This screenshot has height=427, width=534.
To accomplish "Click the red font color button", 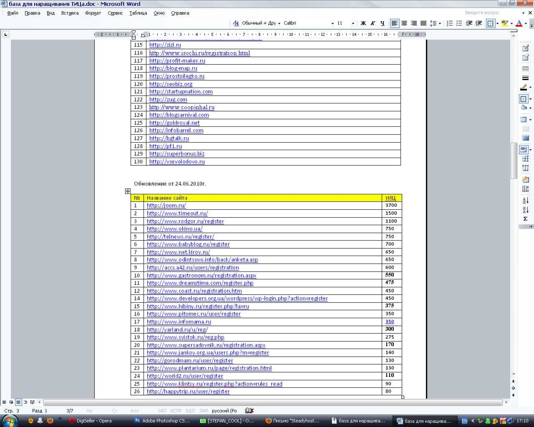I will click(519, 23).
